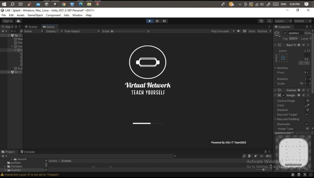Mute audio using the Game view speaker icon
The image size is (314, 178).
[238, 31]
